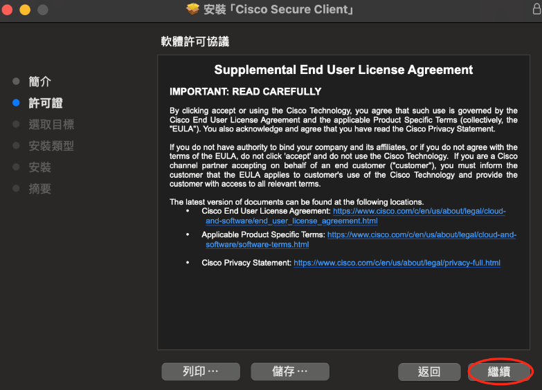Image resolution: width=542 pixels, height=390 pixels.
Task: Select the 摘要 step in sidebar
Action: click(39, 189)
